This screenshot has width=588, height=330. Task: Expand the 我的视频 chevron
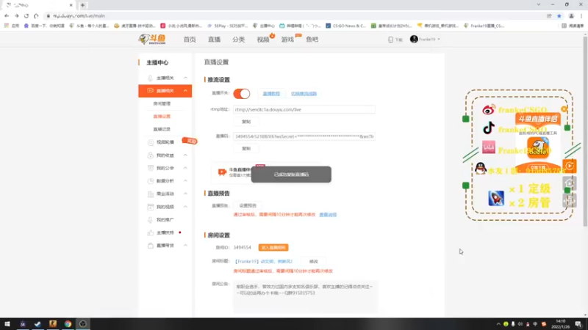pos(185,207)
